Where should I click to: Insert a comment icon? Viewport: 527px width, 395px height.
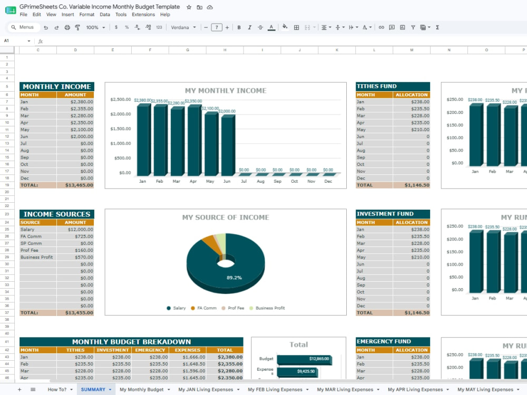[x=392, y=27]
